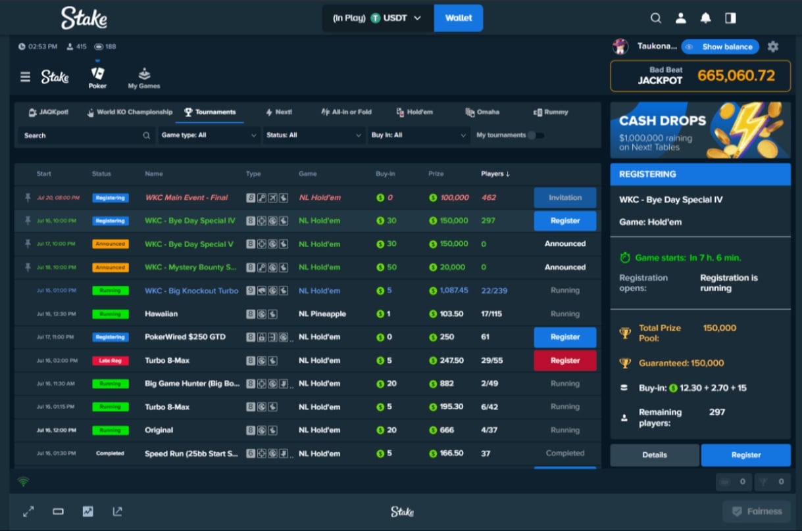Screen dimensions: 802x531
Task: Select Speed Run (25bb Start) tournament name
Action: click(x=191, y=453)
